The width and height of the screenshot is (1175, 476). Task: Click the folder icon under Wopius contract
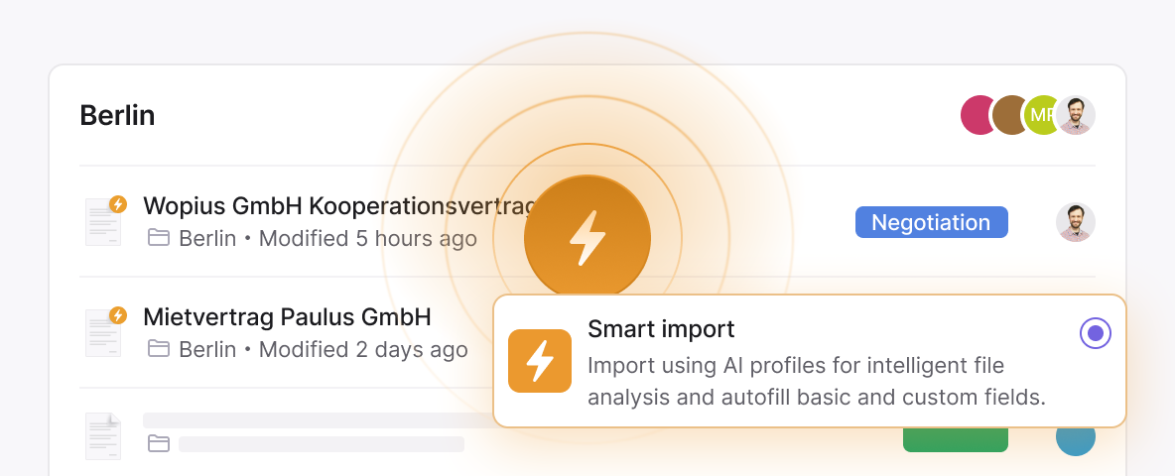tap(158, 238)
